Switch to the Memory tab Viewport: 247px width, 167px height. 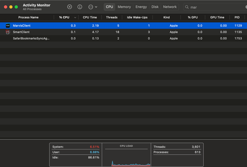pos(124,7)
